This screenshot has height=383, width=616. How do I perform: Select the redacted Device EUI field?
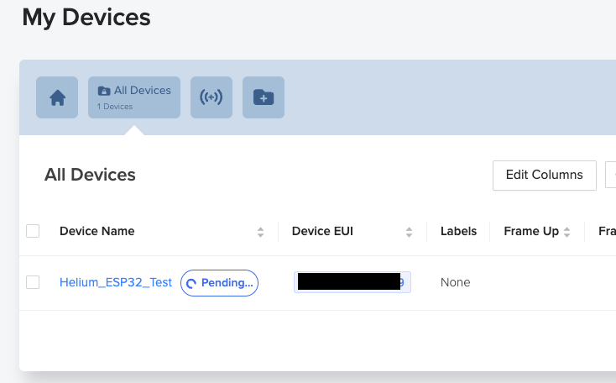[352, 282]
